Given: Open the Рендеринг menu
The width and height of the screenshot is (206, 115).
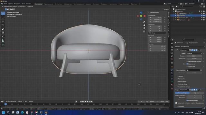Looking at the screenshot, I should tap(17, 4).
